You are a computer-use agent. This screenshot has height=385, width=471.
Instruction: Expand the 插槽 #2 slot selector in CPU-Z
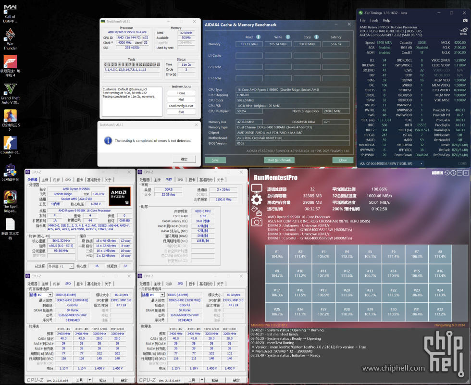pos(50,295)
